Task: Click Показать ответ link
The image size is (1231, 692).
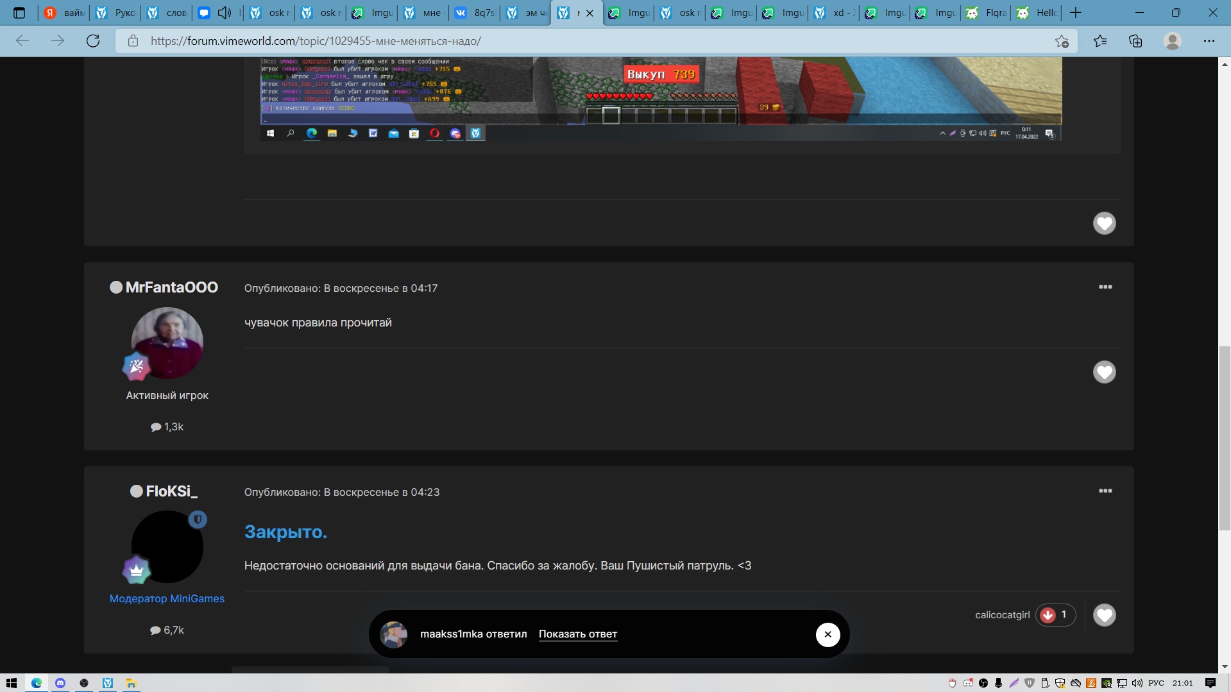Action: tap(577, 634)
